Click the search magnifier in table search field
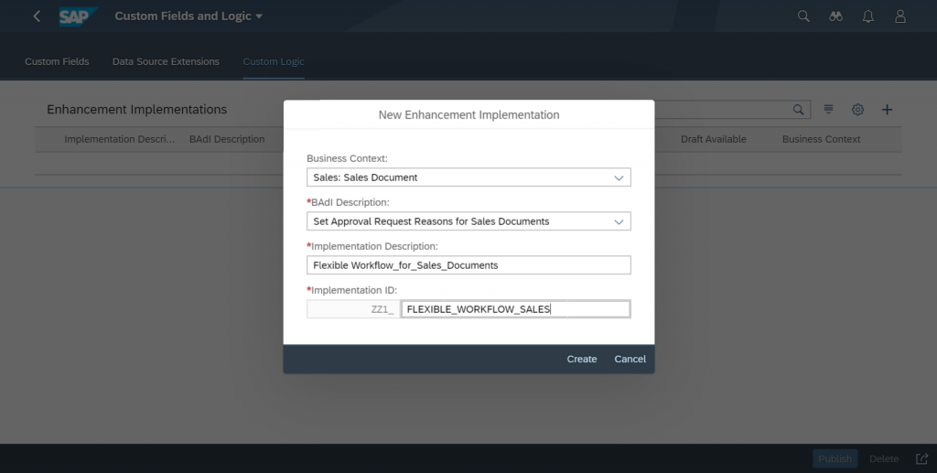937x473 pixels. click(x=798, y=109)
